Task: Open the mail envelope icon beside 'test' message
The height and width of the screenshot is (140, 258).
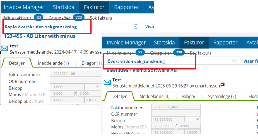Action: click(4, 48)
